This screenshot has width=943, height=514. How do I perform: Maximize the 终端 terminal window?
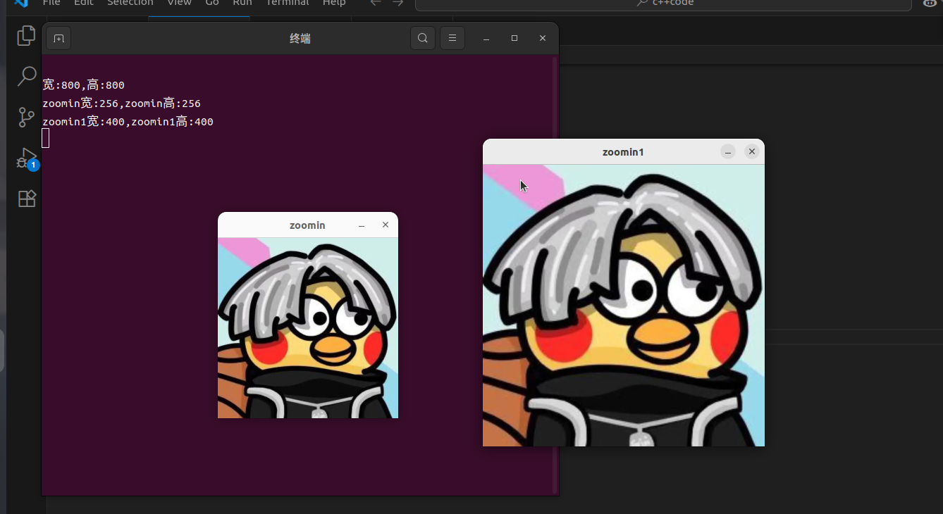[514, 38]
